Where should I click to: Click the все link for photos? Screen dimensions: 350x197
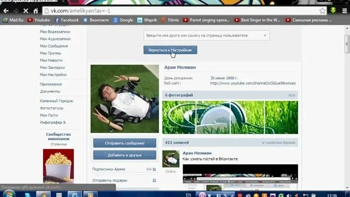tap(291, 95)
